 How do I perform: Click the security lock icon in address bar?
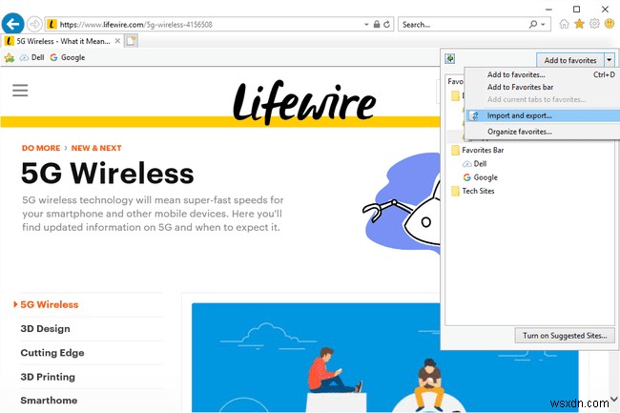(x=377, y=25)
